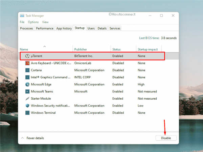Select the Windows Security notification entry
Screen dimensions: 203x152
tap(50, 106)
